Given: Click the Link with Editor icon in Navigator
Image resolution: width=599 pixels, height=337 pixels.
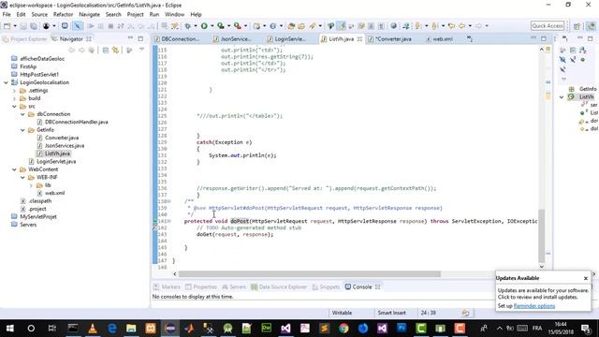Looking at the screenshot, I should 115,50.
